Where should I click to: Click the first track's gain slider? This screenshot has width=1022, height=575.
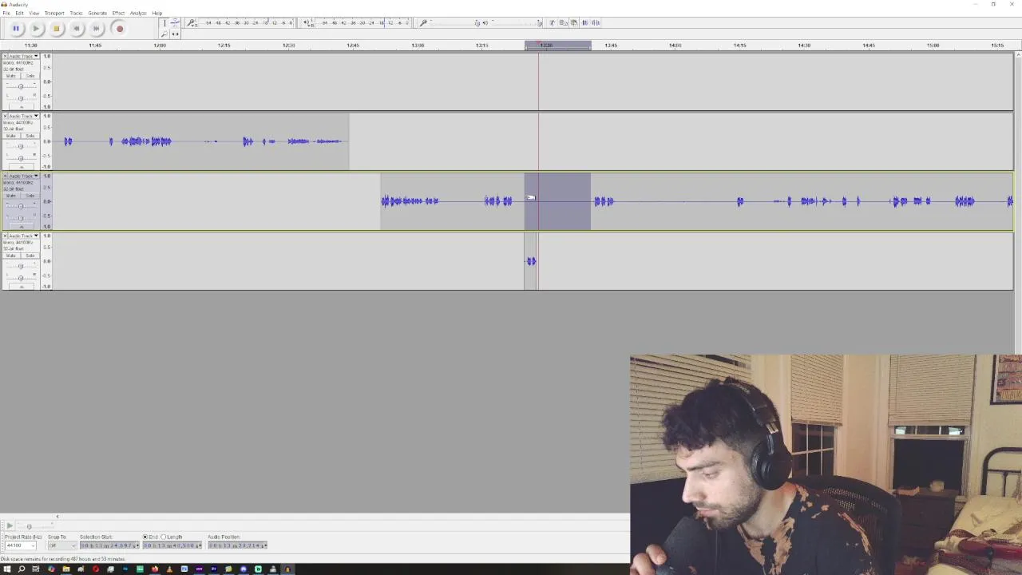[x=21, y=86]
